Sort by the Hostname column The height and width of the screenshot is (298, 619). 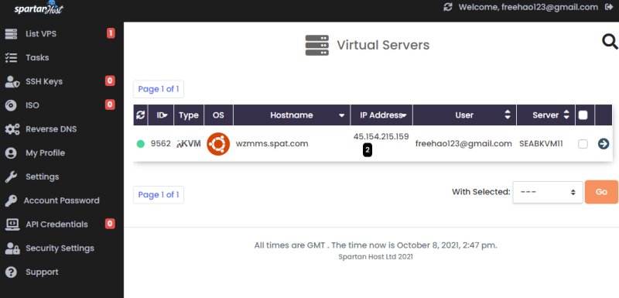292,115
